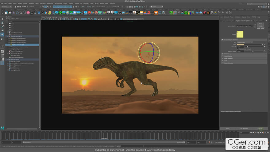Select the highlighted ambientLight1 node in Outliner
This screenshot has width=270, height=152.
click(18, 45)
